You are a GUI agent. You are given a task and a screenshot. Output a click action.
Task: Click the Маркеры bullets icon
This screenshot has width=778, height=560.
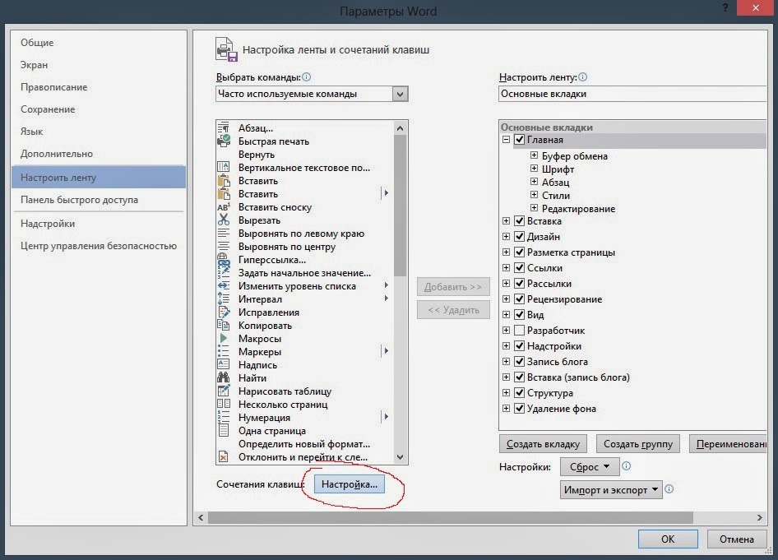click(224, 351)
